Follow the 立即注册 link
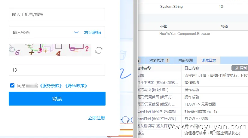The image size is (248, 138). pyautogui.click(x=96, y=118)
